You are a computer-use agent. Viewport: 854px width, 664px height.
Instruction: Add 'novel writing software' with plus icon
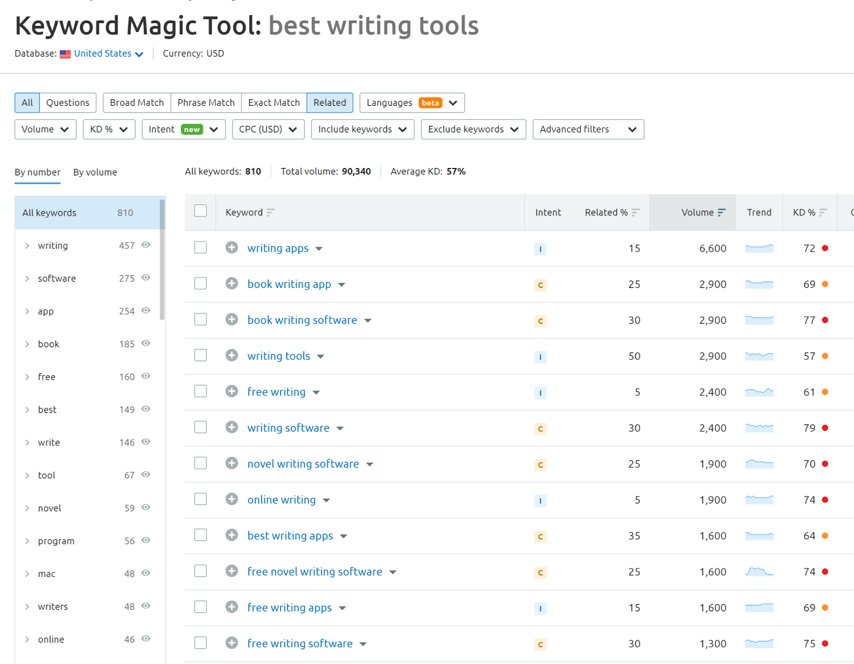pos(232,463)
